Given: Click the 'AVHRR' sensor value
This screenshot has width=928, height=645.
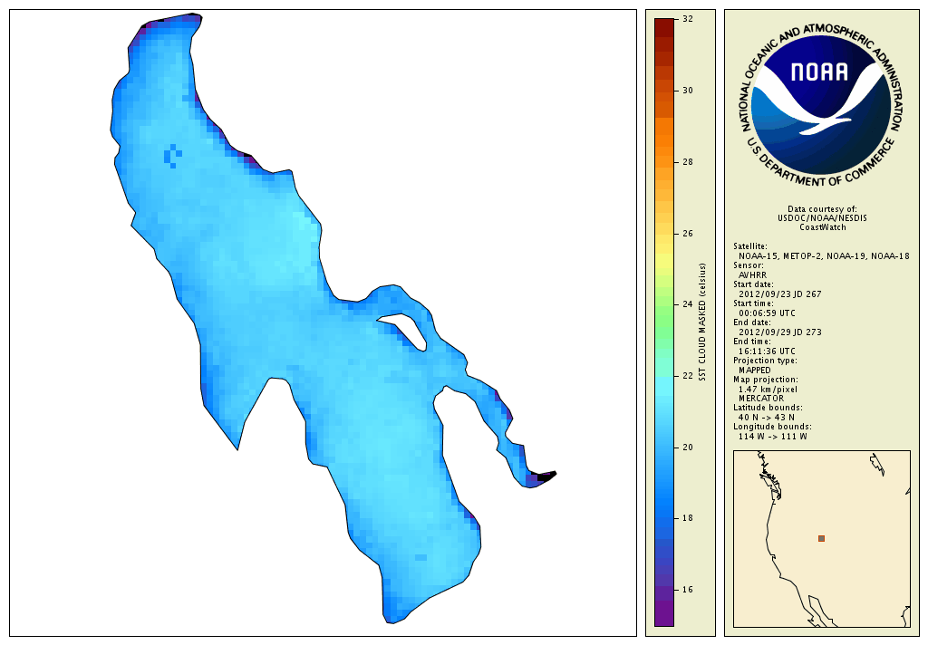Looking at the screenshot, I should pyautogui.click(x=752, y=275).
